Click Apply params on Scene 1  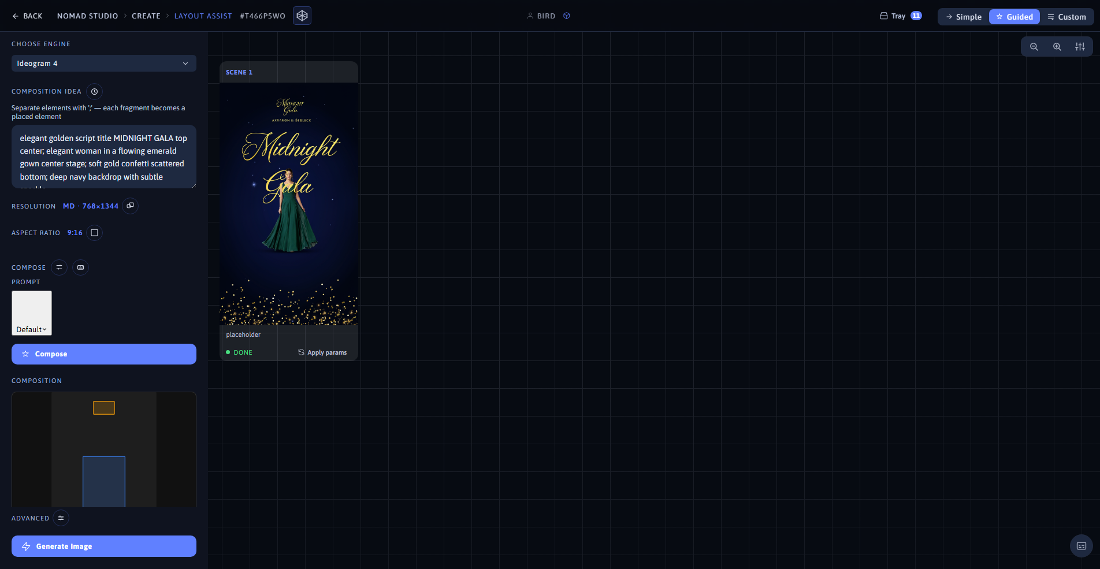pos(322,352)
